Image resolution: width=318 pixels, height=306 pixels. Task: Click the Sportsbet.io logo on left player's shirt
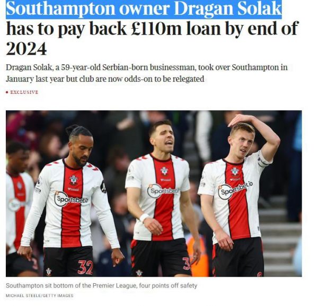point(72,199)
